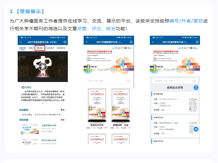The height and width of the screenshot is (163, 218).
Task: Open poster thumbnail of Dead Box paper
Action: (x=193, y=105)
